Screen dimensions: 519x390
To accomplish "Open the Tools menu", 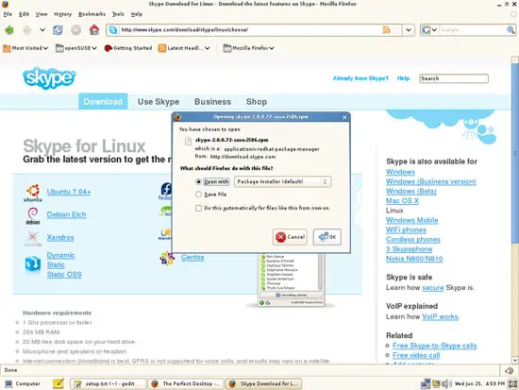I will click(x=118, y=14).
